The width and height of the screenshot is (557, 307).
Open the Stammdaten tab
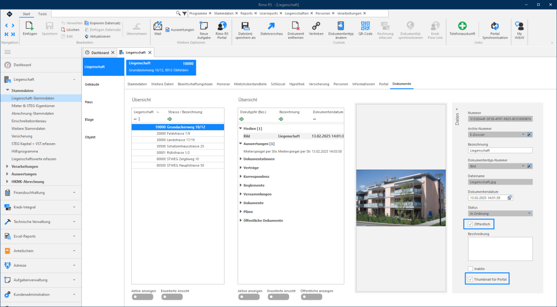coord(137,84)
